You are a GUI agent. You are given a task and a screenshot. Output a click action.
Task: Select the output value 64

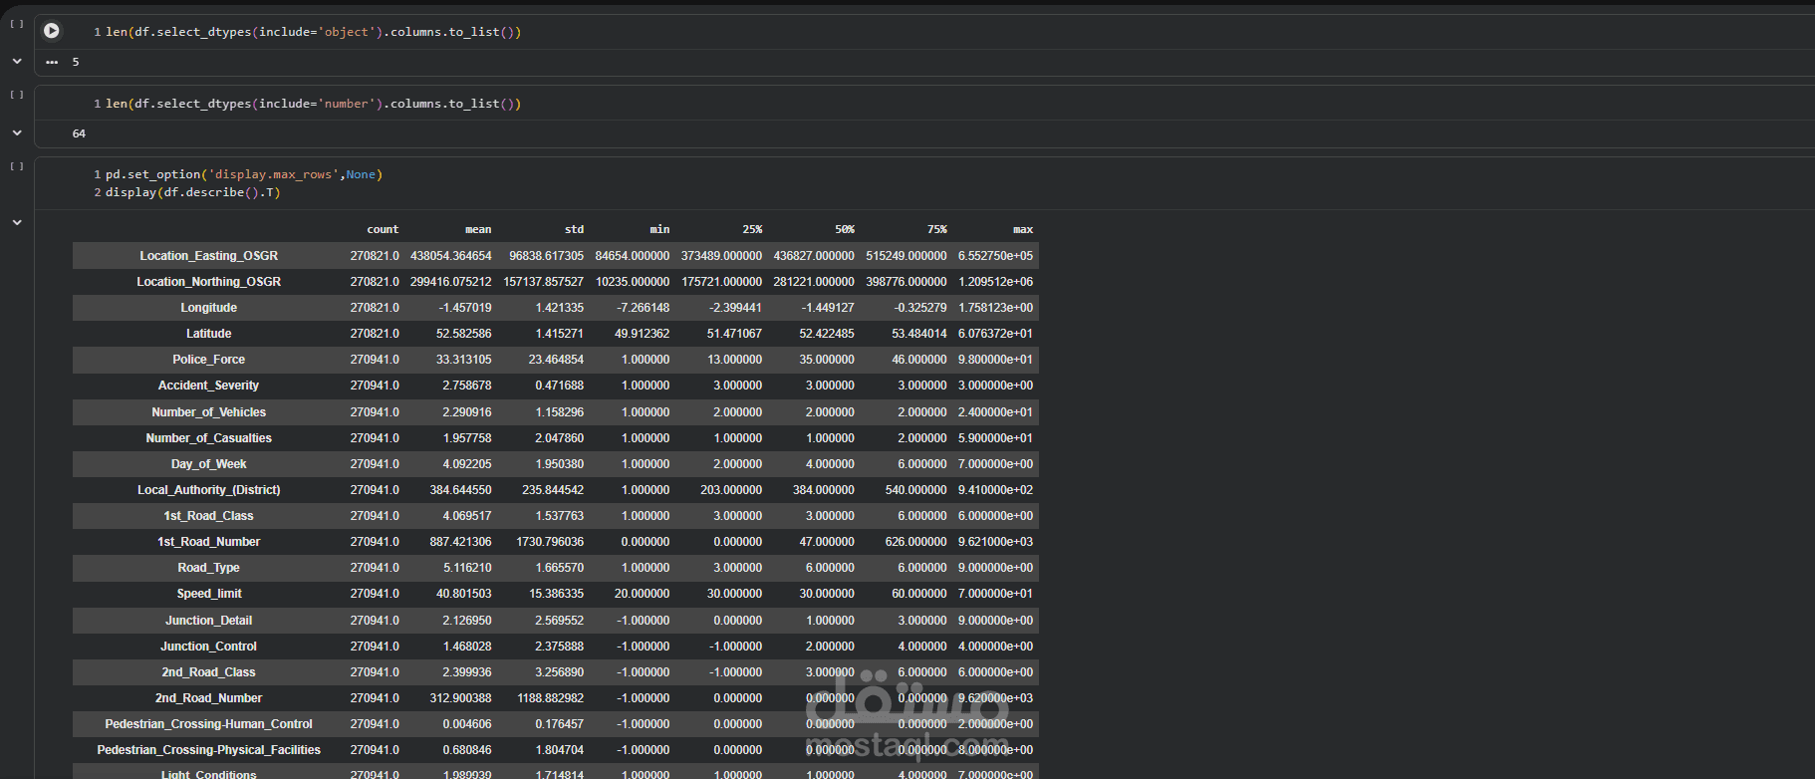tap(79, 133)
